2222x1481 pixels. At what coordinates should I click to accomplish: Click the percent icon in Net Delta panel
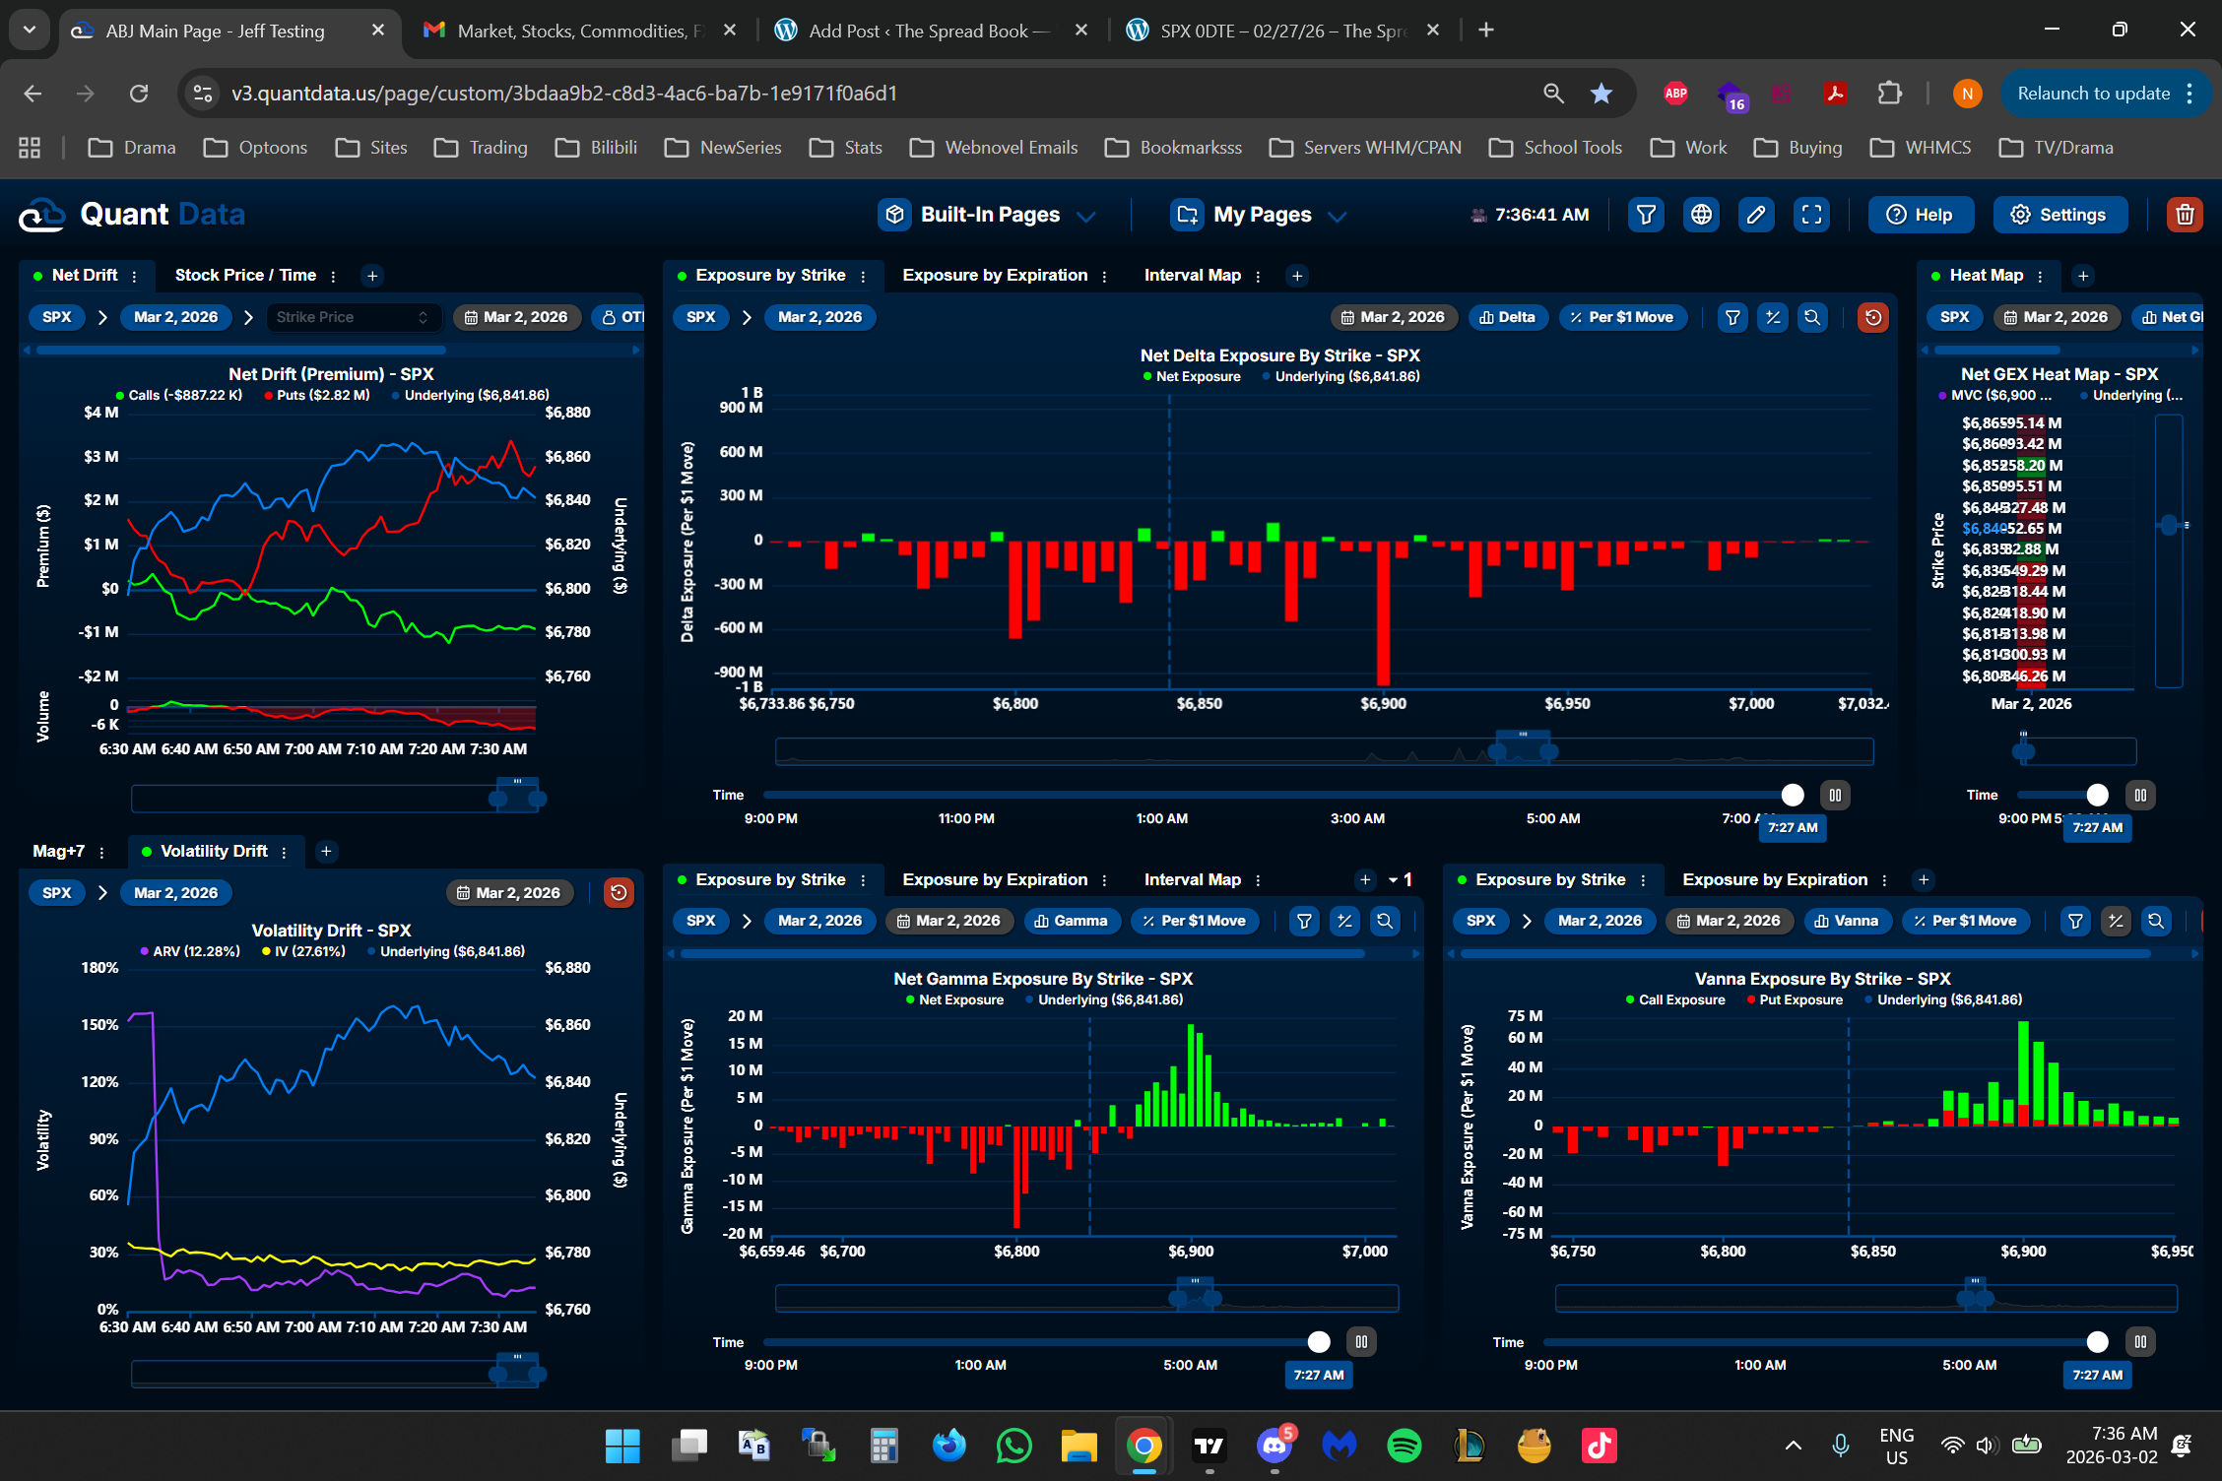pyautogui.click(x=1773, y=317)
